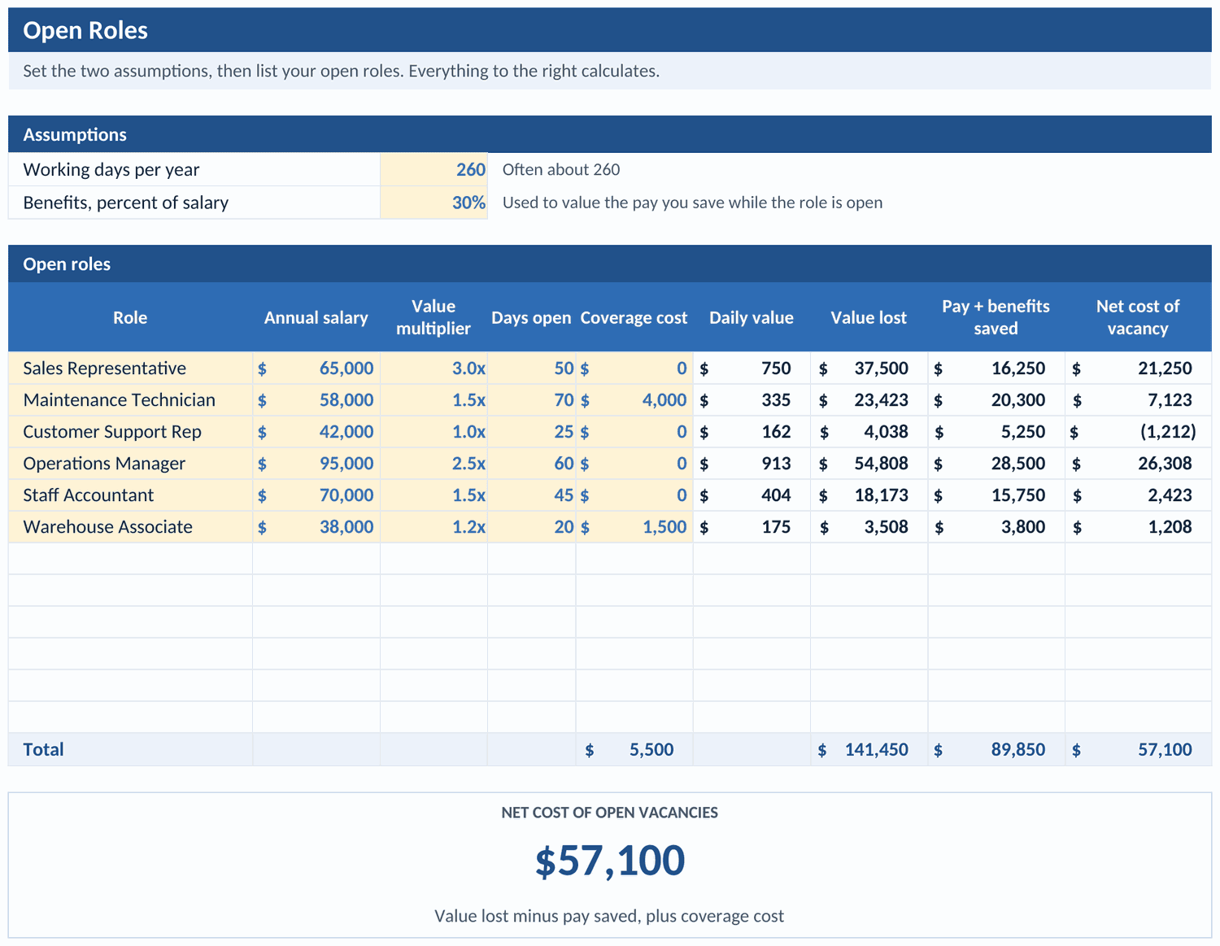The width and height of the screenshot is (1220, 946).
Task: Click pay saved 3,800 cell
Action: (996, 526)
